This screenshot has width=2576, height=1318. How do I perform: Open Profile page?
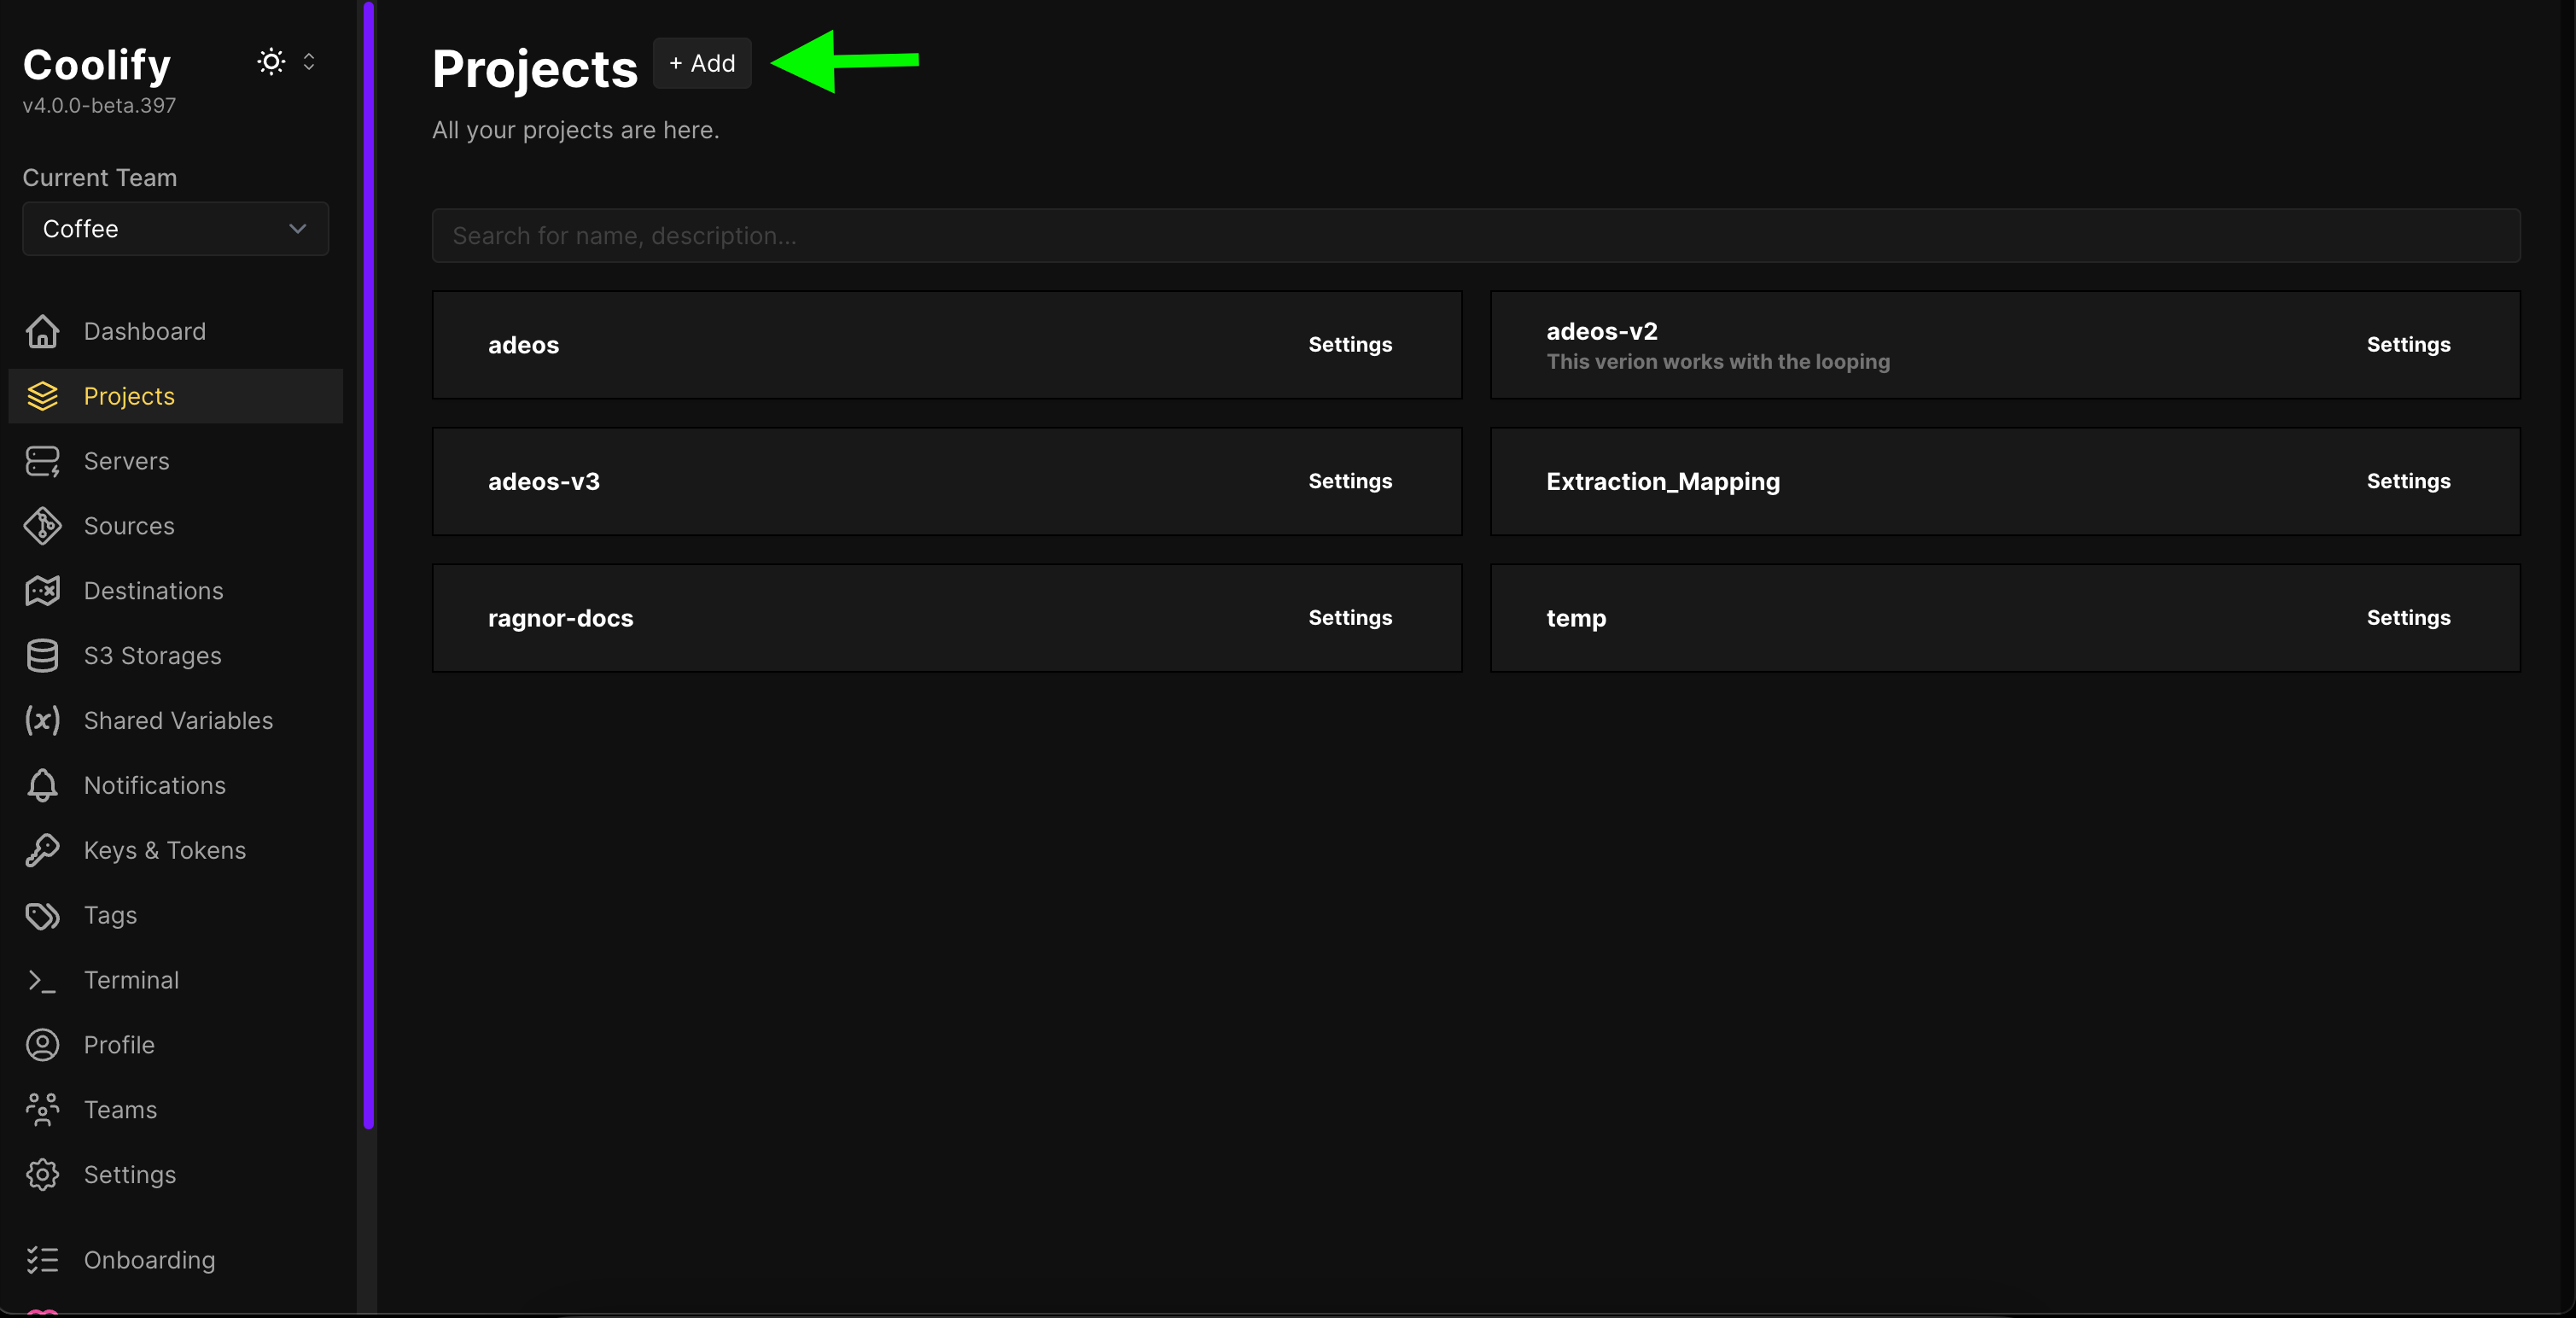(x=176, y=1045)
